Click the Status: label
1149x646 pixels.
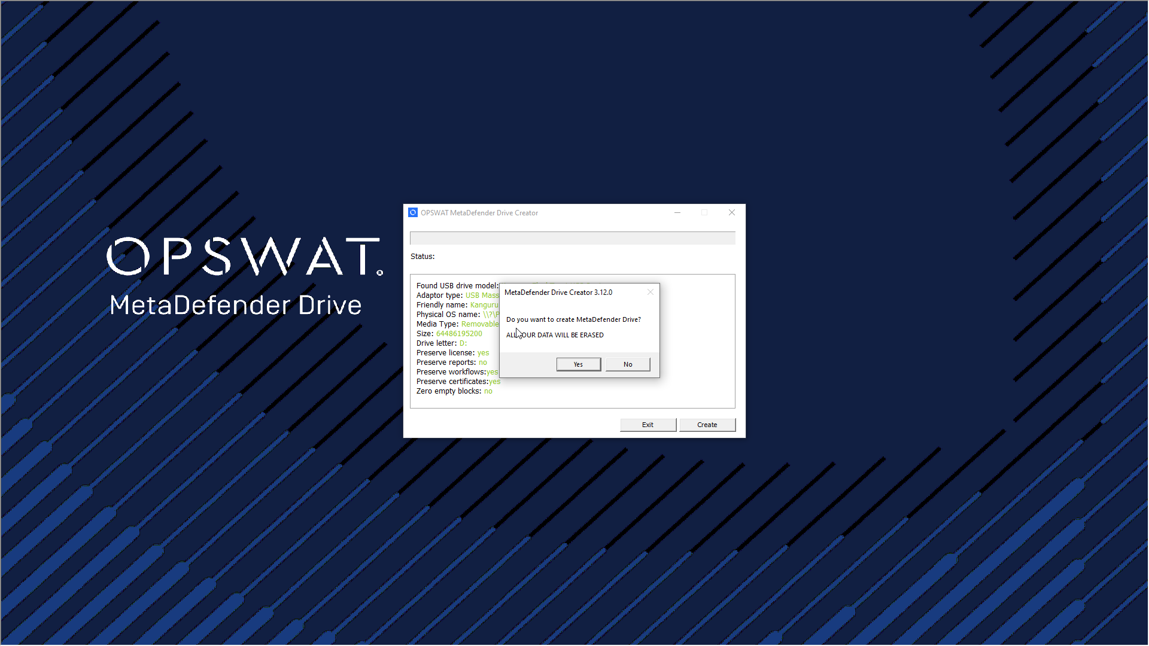point(422,257)
